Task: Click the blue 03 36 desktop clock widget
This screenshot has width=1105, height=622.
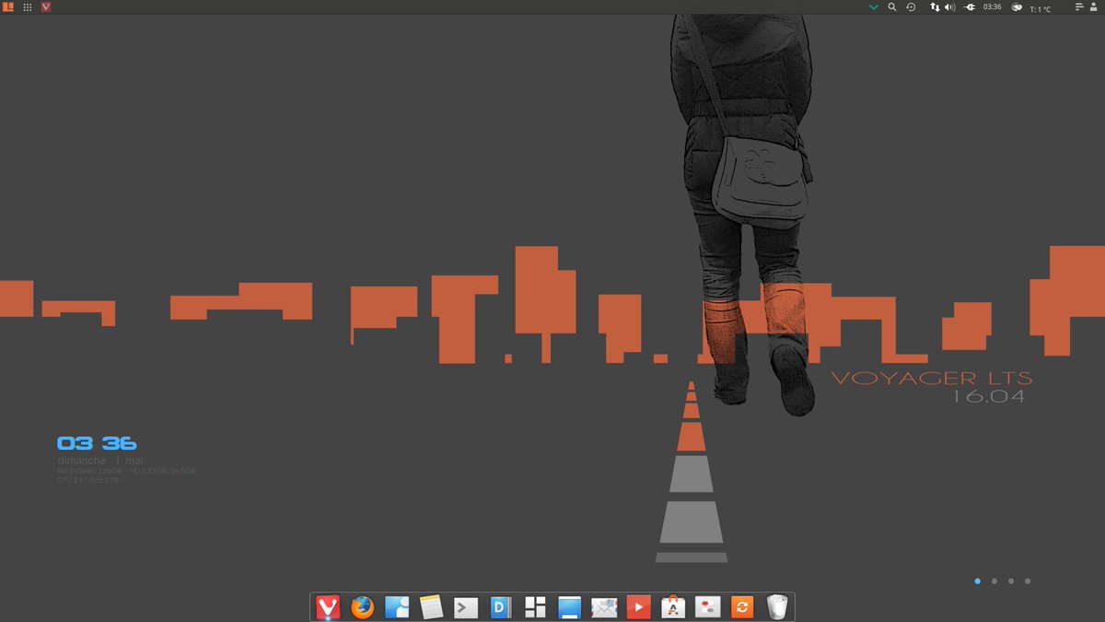Action: [97, 443]
